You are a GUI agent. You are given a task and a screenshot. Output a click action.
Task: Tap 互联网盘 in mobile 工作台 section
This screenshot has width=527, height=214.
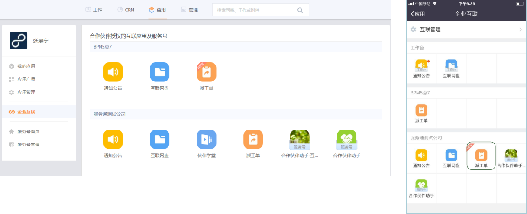451,67
